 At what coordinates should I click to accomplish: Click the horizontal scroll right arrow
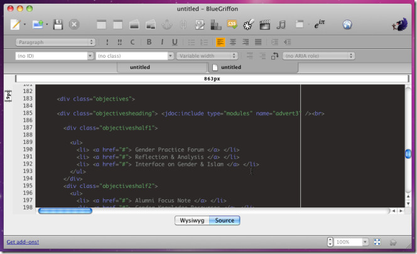coord(401,211)
